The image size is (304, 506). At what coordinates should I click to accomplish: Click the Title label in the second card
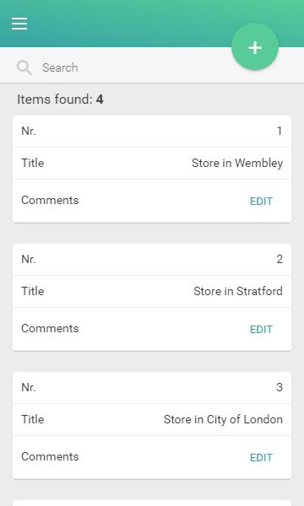[x=33, y=291]
